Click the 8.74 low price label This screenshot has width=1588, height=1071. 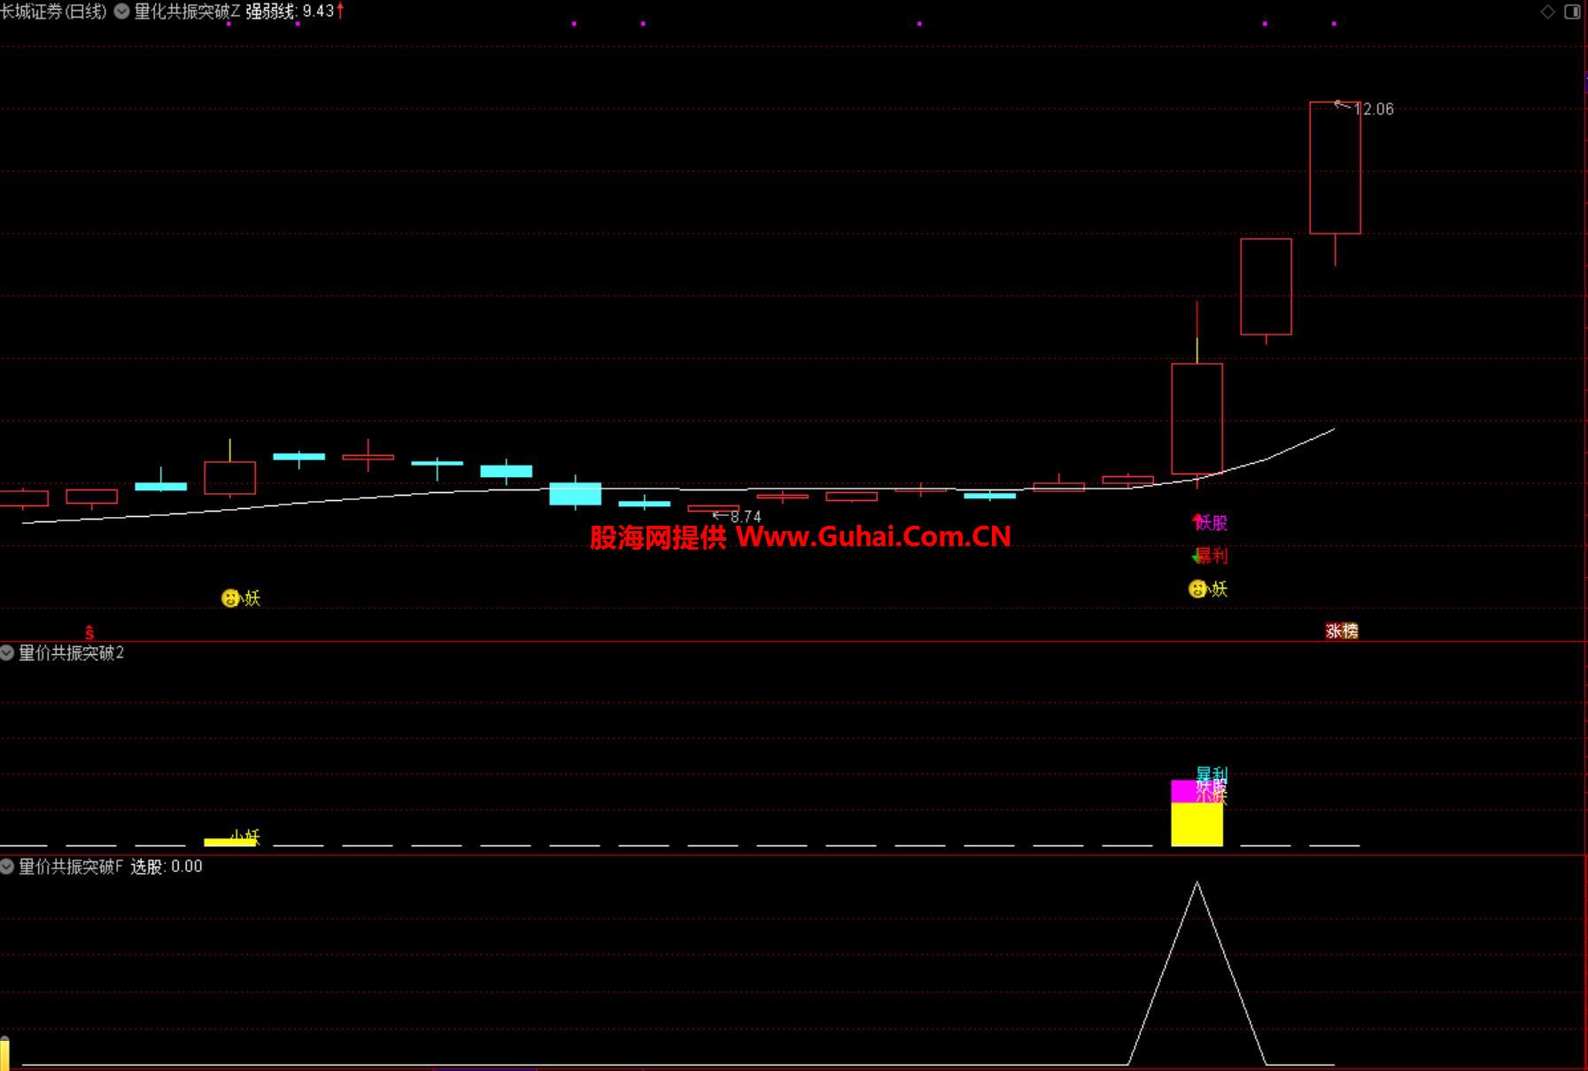(x=746, y=517)
